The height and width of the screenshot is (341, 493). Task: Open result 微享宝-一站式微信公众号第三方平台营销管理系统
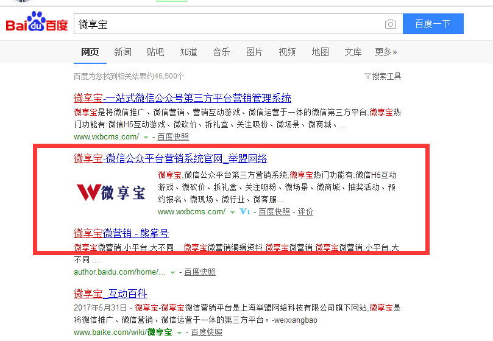(182, 98)
